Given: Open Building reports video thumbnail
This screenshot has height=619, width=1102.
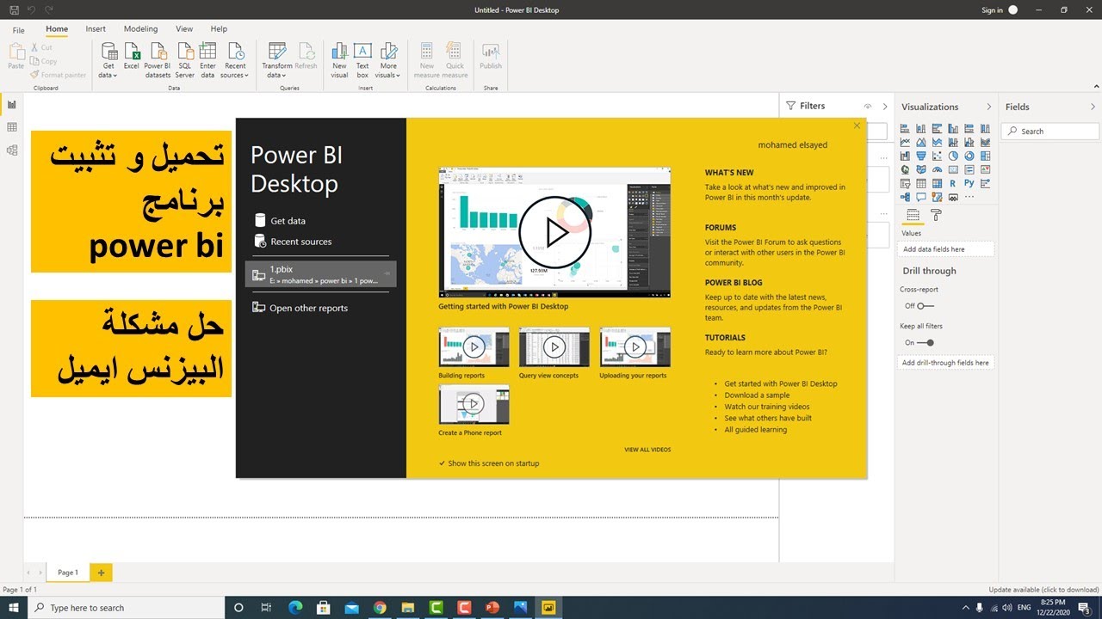Looking at the screenshot, I should click(x=474, y=347).
